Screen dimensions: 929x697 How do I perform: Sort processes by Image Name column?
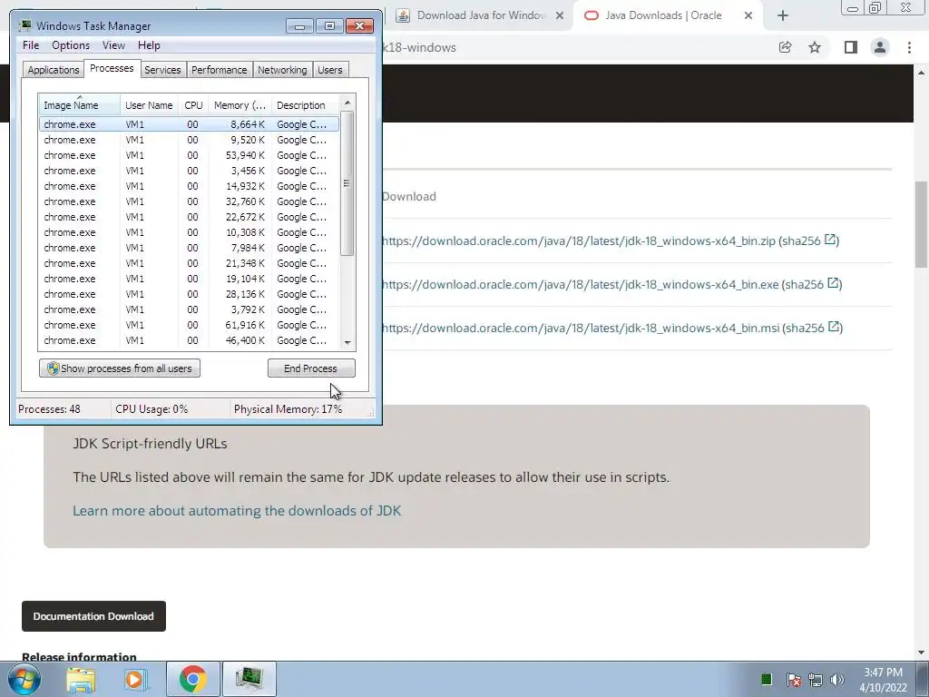[80, 105]
